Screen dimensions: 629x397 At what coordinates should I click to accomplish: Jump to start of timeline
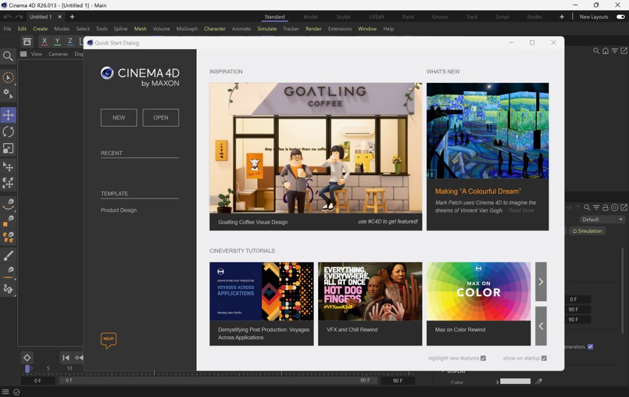click(66, 358)
